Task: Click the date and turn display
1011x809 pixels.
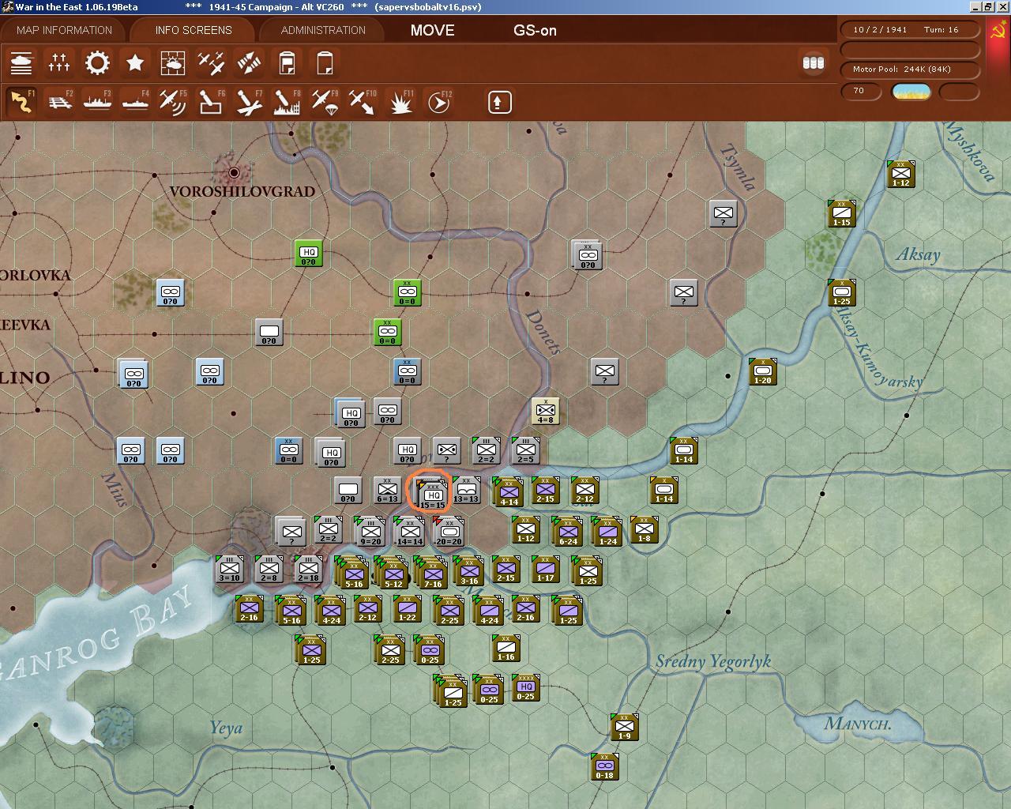Action: point(910,29)
